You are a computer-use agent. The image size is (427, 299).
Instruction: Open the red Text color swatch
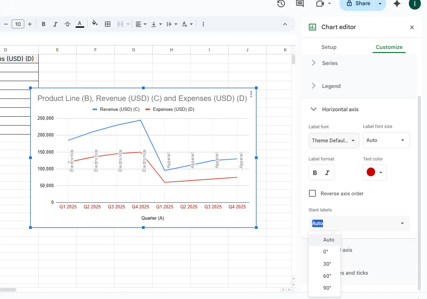(375, 172)
